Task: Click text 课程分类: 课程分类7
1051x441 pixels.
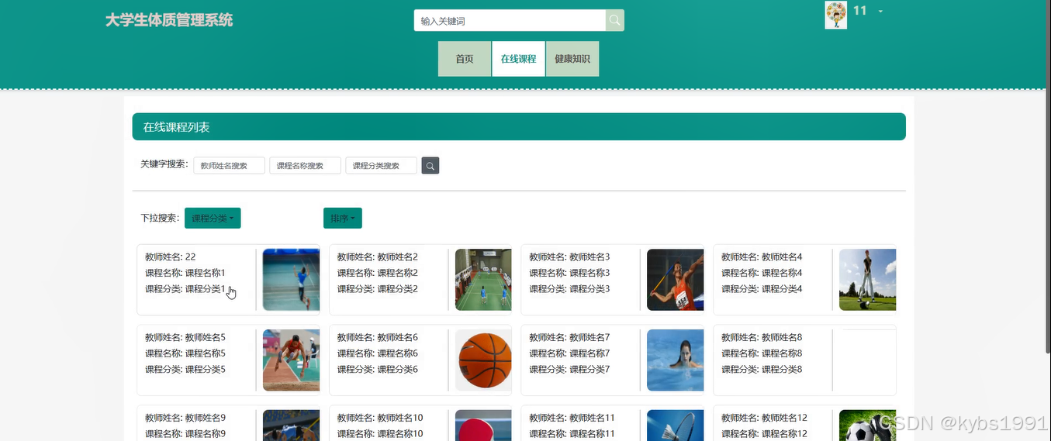Action: tap(570, 370)
